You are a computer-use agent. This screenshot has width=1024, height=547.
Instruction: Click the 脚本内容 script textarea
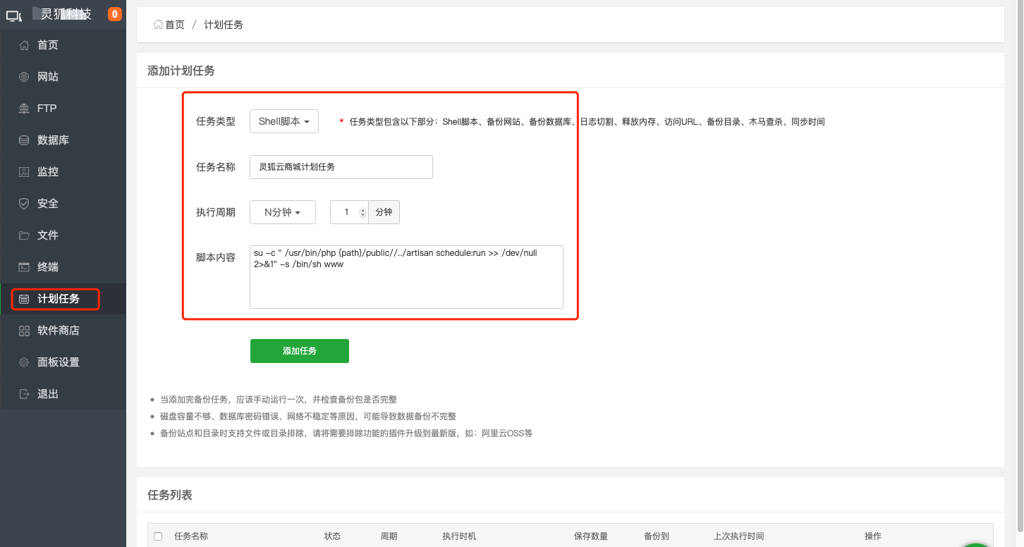pos(406,277)
